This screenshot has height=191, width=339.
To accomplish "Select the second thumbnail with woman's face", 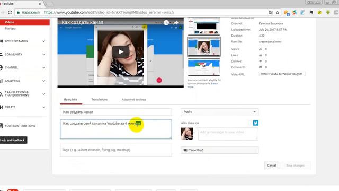I will [204, 47].
